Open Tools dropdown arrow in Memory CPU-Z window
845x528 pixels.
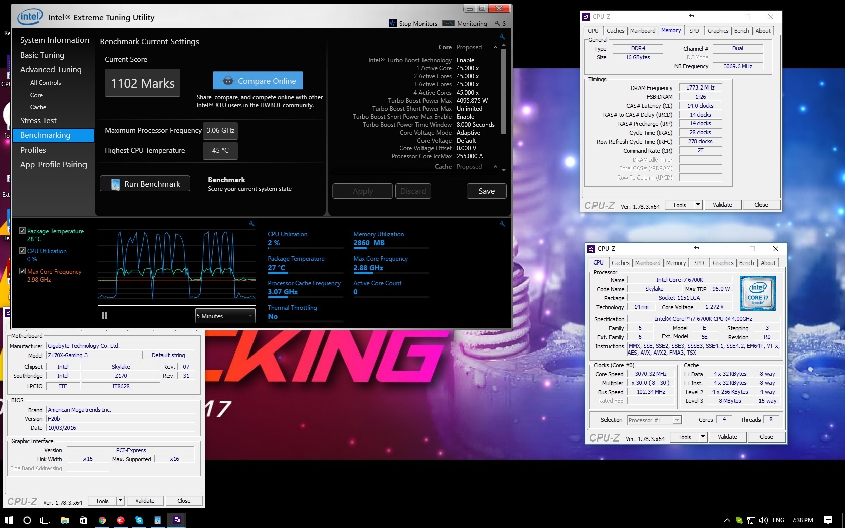click(698, 205)
